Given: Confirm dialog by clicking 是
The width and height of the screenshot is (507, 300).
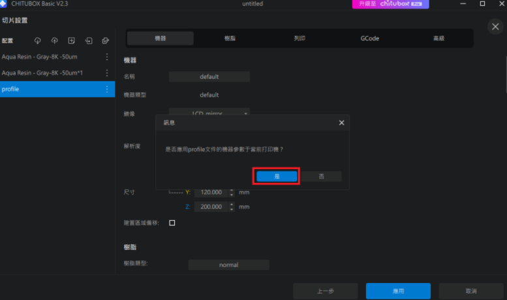Looking at the screenshot, I should click(277, 176).
